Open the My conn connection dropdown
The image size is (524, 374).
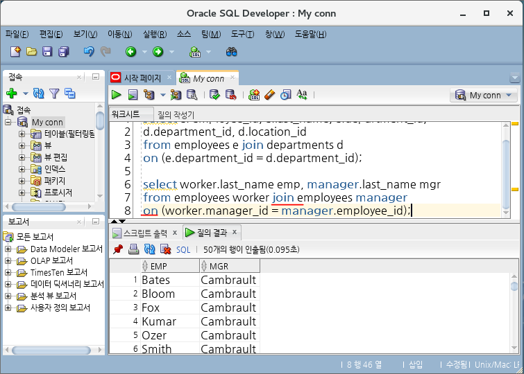[x=484, y=95]
